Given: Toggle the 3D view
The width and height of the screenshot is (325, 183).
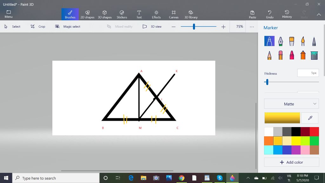Looking at the screenshot, I should [152, 27].
